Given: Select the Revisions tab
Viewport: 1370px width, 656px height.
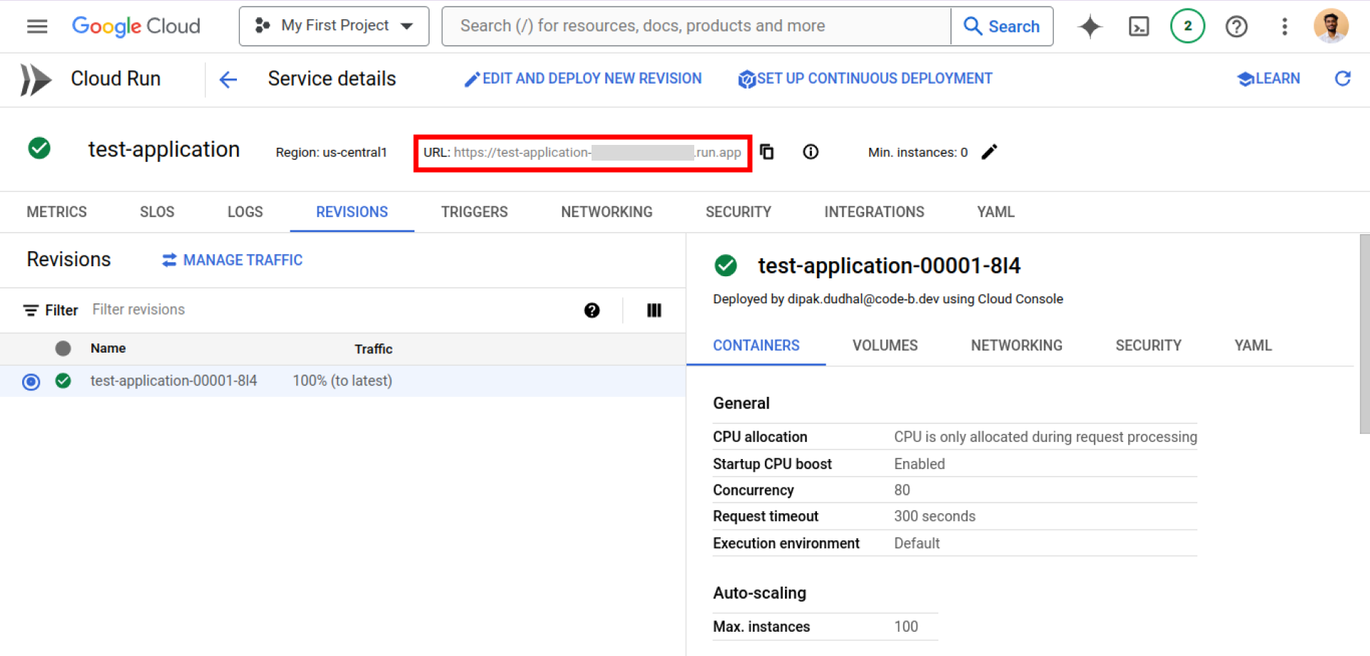Looking at the screenshot, I should click(352, 212).
